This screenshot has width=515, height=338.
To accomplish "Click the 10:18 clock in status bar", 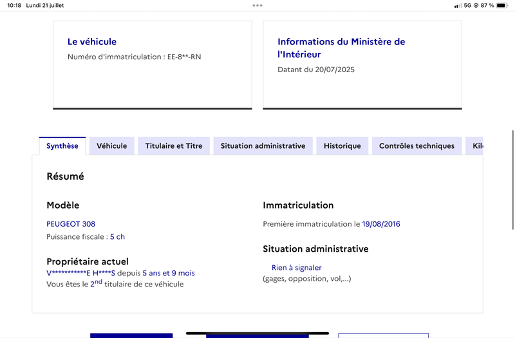I will [x=14, y=5].
